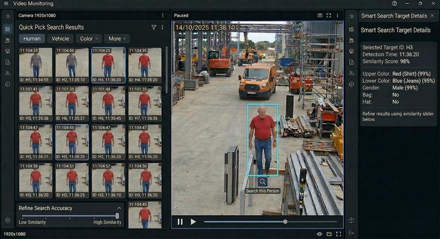The image size is (440, 239).
Task: Open the Camera 1920x1080 panel options menu
Action: 163,16
